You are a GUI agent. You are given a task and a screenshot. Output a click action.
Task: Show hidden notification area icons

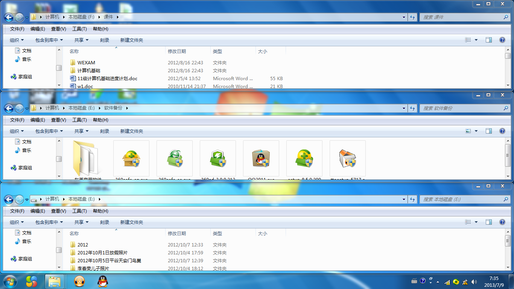pyautogui.click(x=438, y=281)
